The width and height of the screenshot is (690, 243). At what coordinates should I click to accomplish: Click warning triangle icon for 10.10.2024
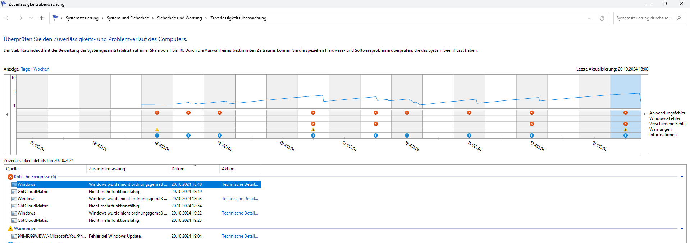[313, 130]
